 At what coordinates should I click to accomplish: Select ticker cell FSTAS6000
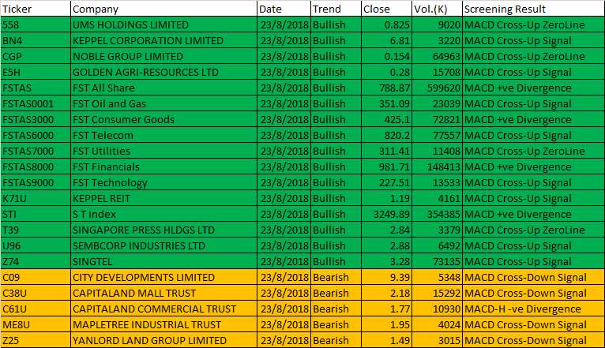36,135
